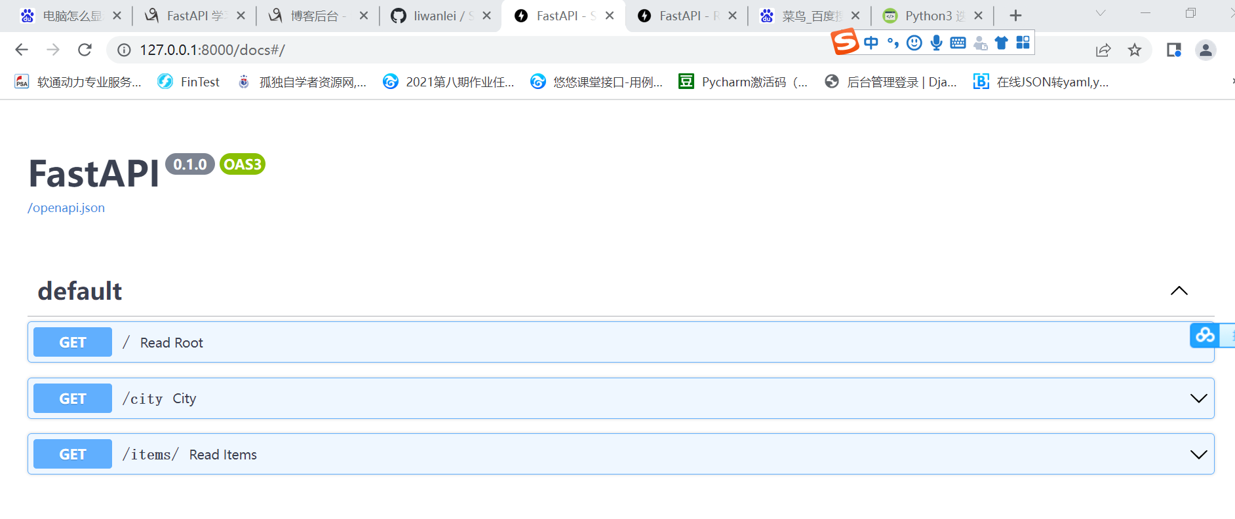The image size is (1235, 519).
Task: Open the 悠悠课堂接口-用例 bookmark
Action: tap(597, 82)
